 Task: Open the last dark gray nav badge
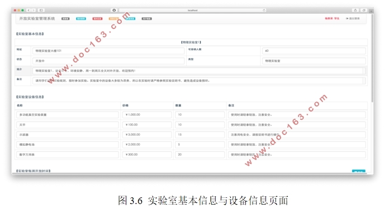pos(146,18)
